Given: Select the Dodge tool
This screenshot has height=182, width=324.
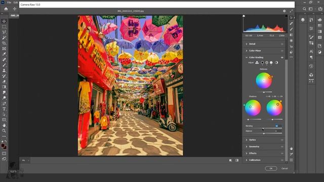Looking at the screenshot, I should 4,98.
